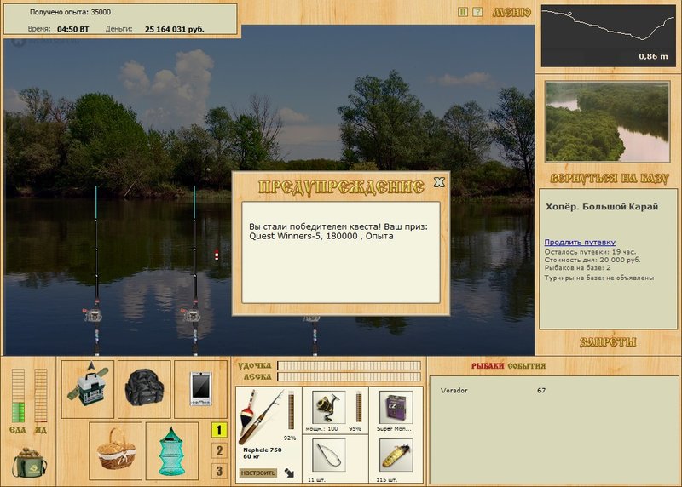
Task: Open the food bag under ЕДА
Action: tap(29, 462)
